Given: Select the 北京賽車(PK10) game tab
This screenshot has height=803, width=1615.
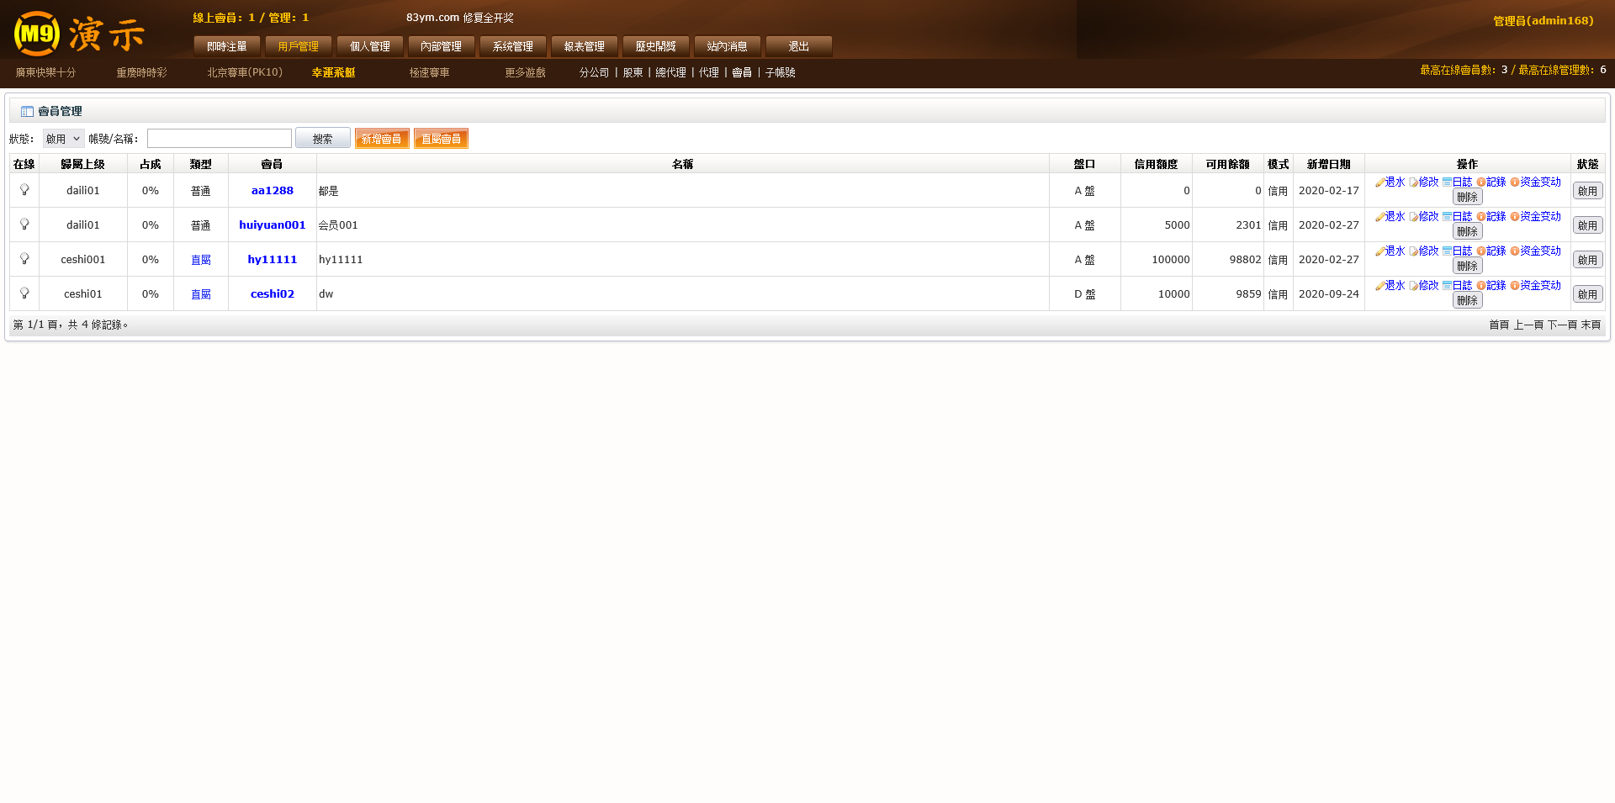Looking at the screenshot, I should coord(245,73).
